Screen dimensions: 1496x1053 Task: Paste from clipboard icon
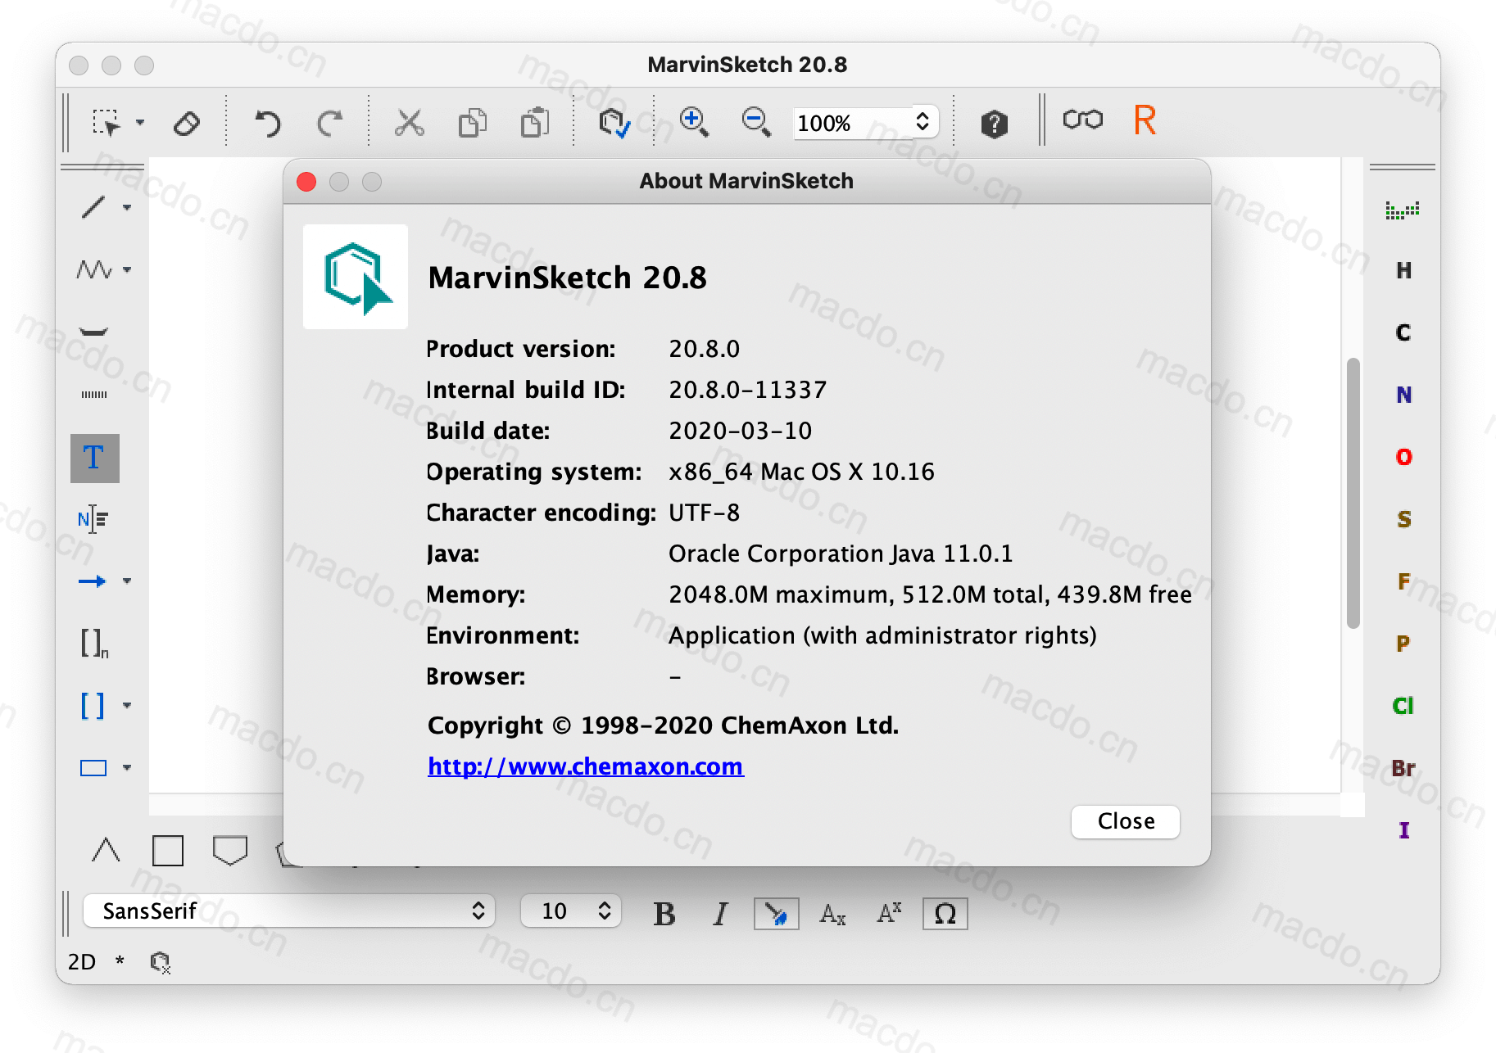point(535,123)
